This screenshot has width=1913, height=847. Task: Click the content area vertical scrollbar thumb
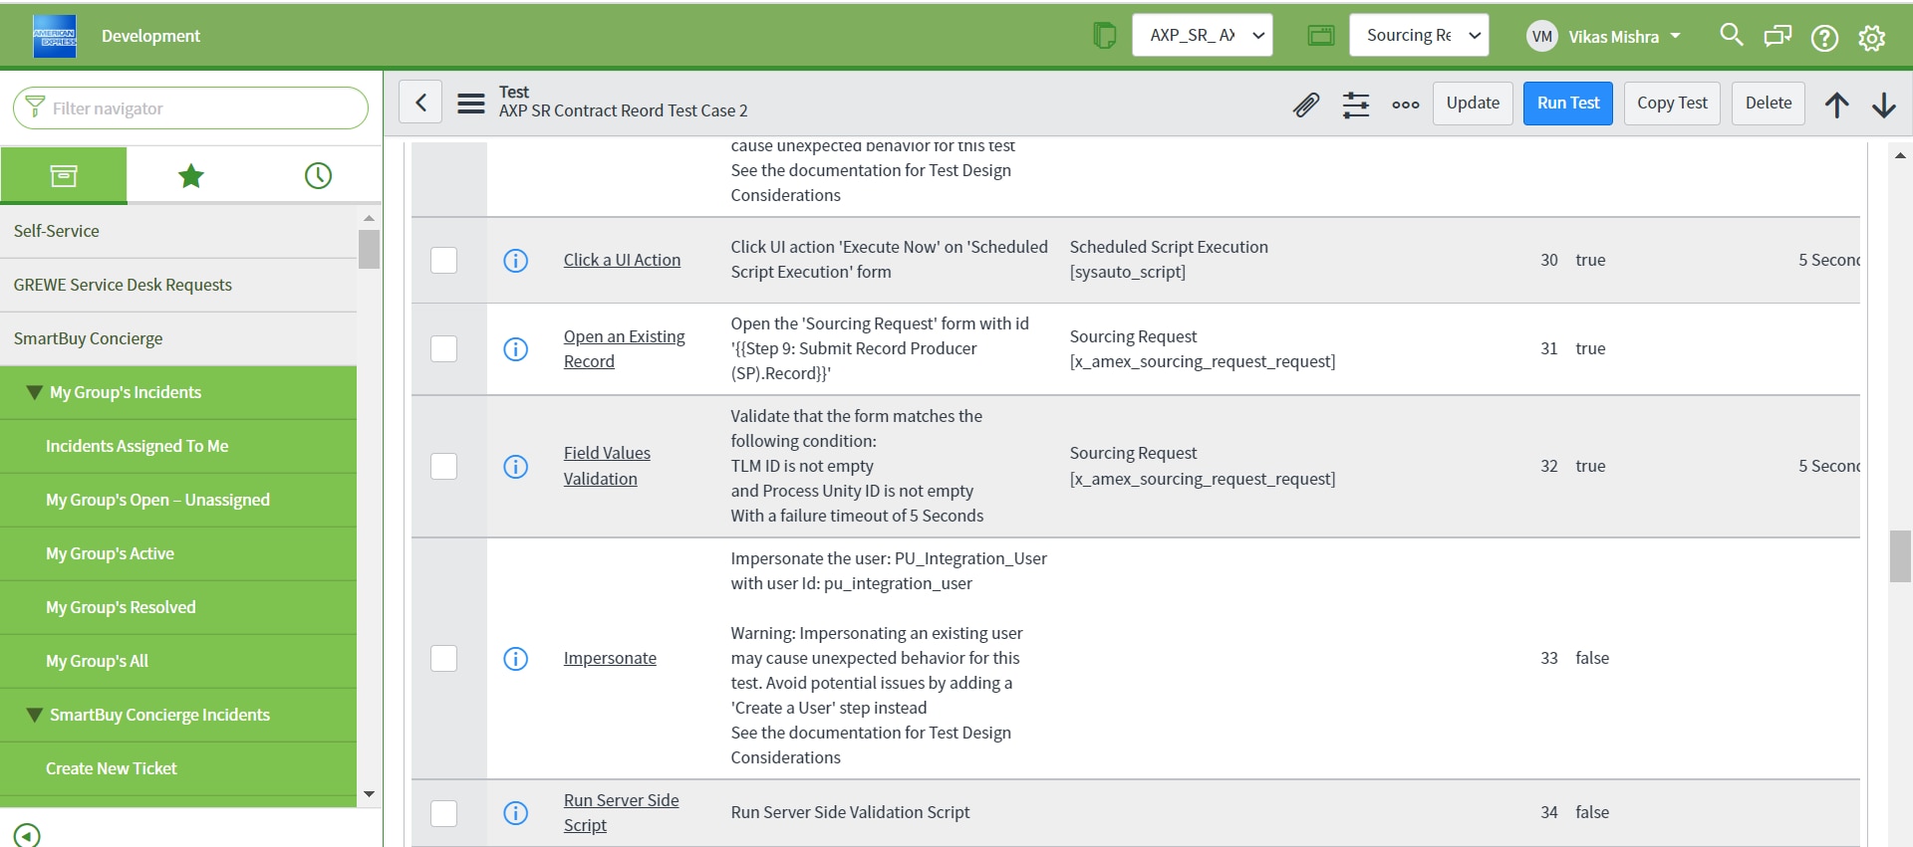1900,556
